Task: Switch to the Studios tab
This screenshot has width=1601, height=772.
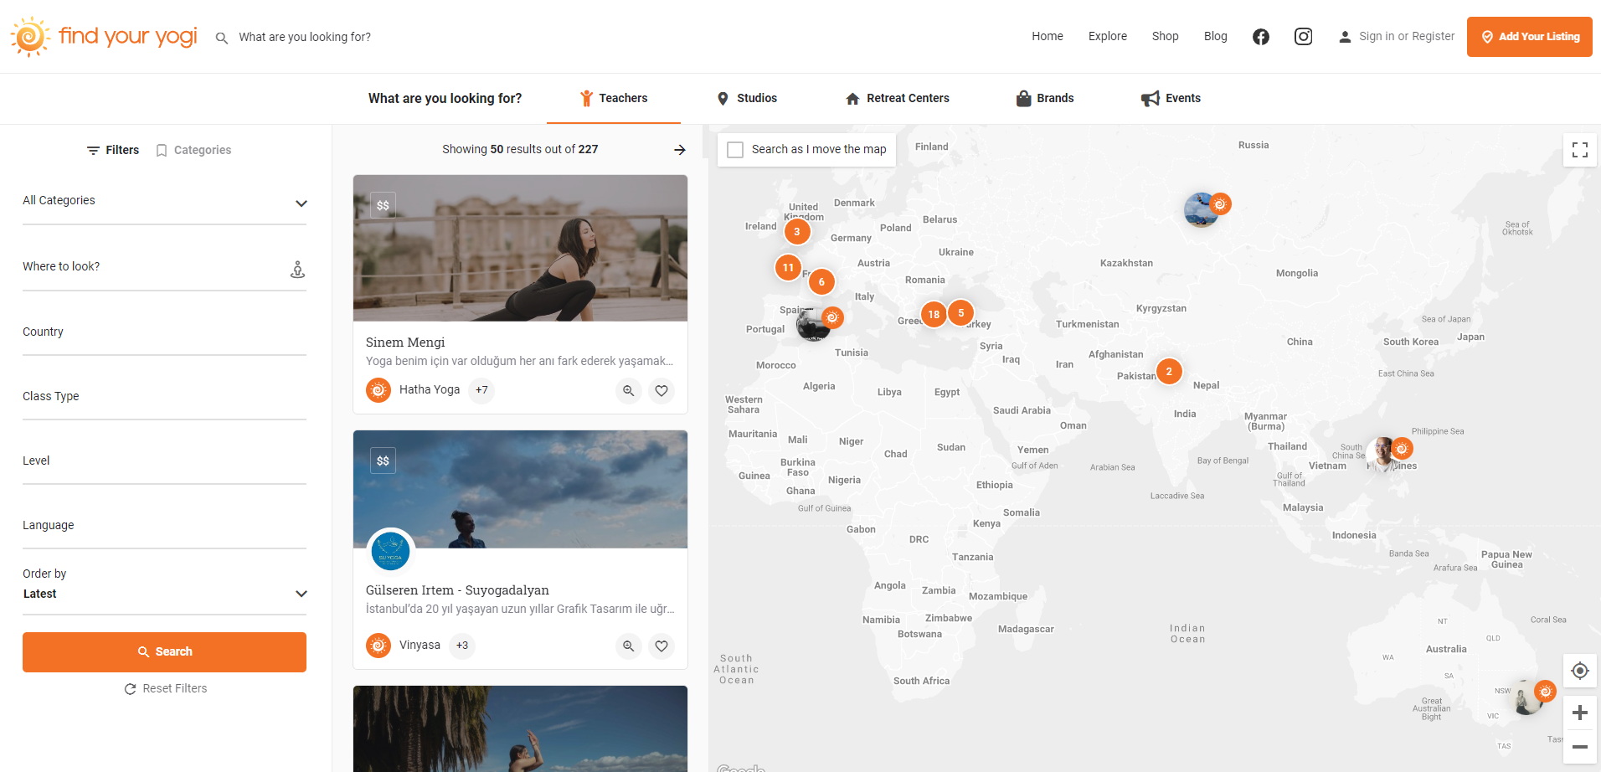Action: (x=747, y=99)
